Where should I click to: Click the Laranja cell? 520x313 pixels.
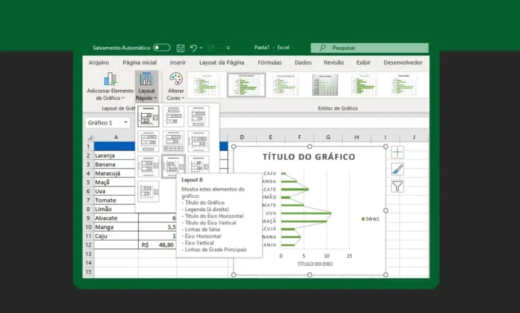tap(116, 155)
